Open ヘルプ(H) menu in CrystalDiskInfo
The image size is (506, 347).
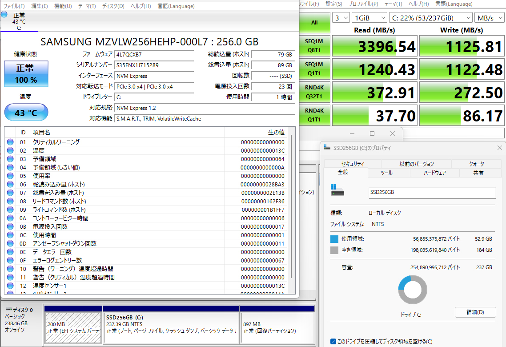tap(141, 6)
